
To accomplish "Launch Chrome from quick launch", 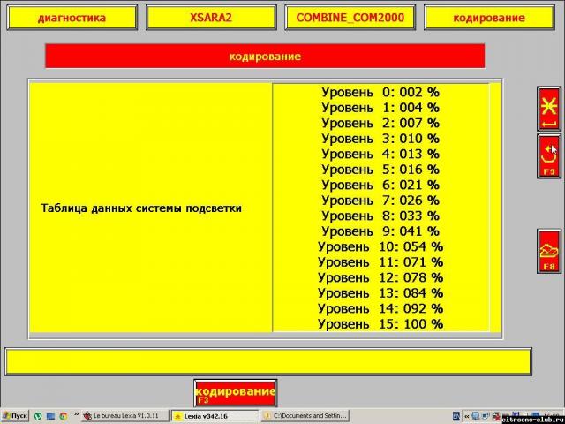I will click(64, 416).
